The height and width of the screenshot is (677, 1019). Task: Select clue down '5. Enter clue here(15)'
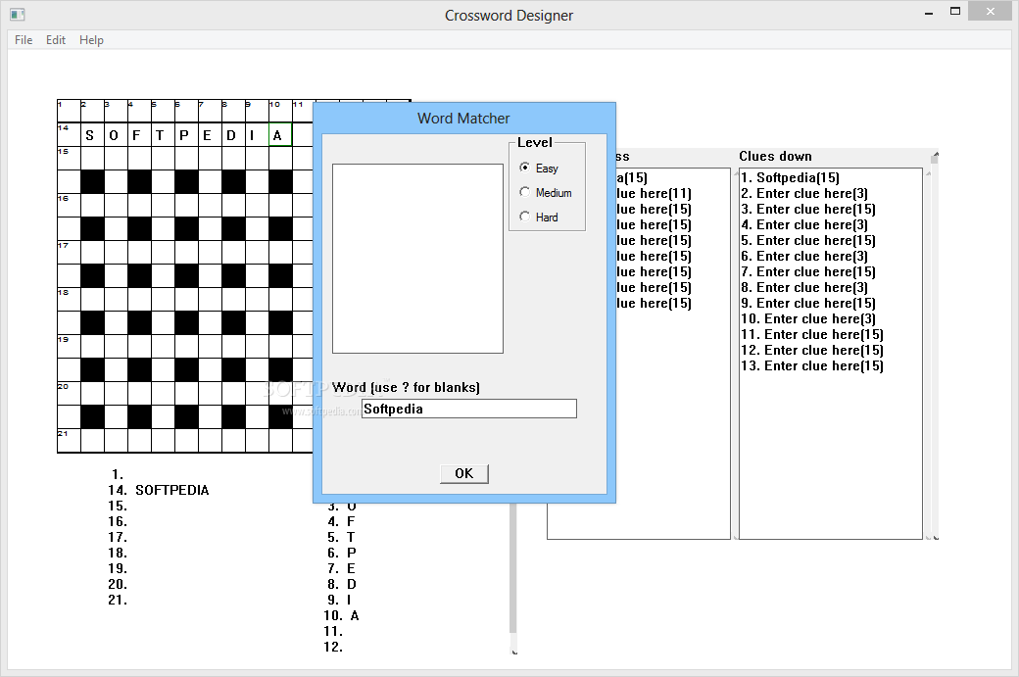(x=808, y=240)
